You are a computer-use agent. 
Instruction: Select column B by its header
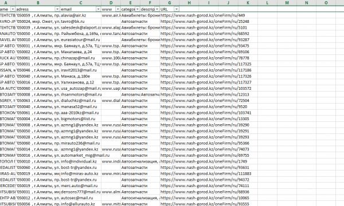point(38,3)
